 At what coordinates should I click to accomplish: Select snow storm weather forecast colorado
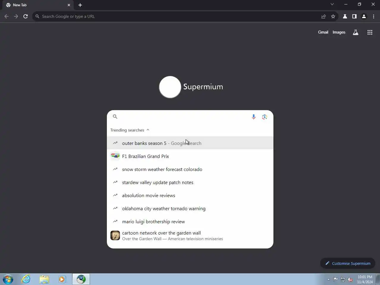[x=190, y=169]
